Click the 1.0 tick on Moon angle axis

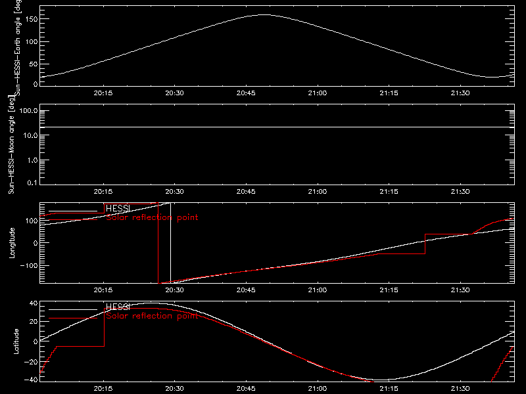(x=32, y=160)
